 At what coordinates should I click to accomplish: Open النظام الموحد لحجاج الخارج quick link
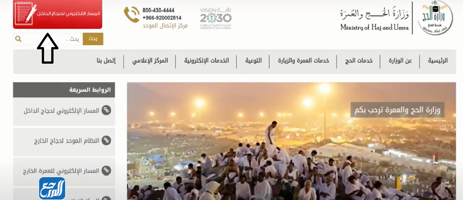pyautogui.click(x=64, y=140)
